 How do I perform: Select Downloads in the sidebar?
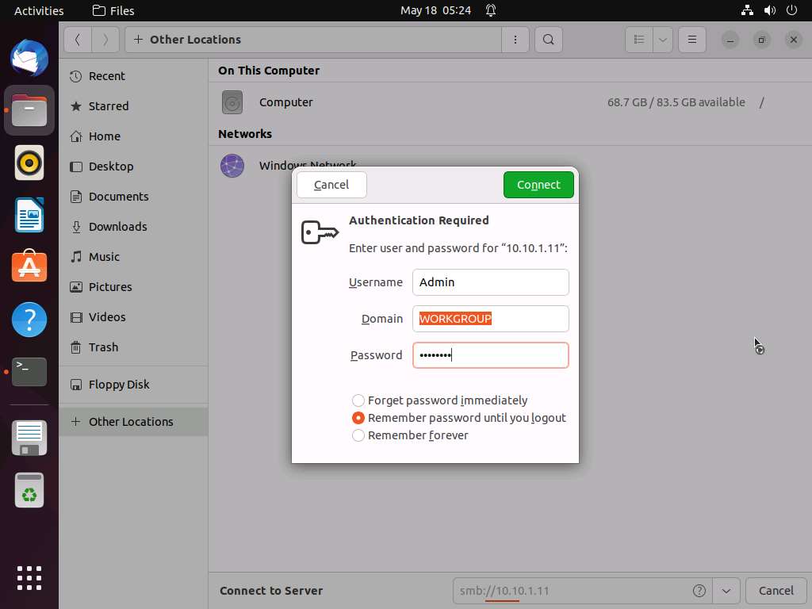117,227
